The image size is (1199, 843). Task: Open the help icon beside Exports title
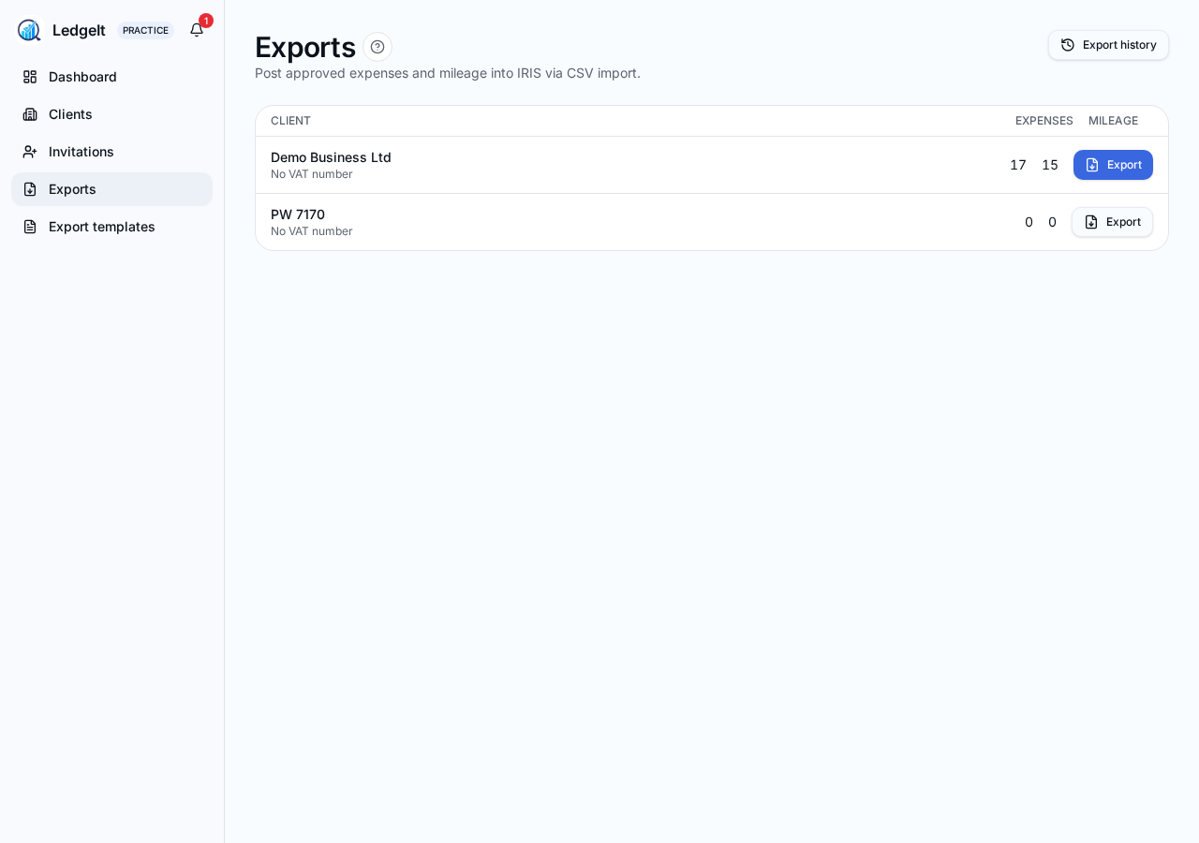point(377,47)
